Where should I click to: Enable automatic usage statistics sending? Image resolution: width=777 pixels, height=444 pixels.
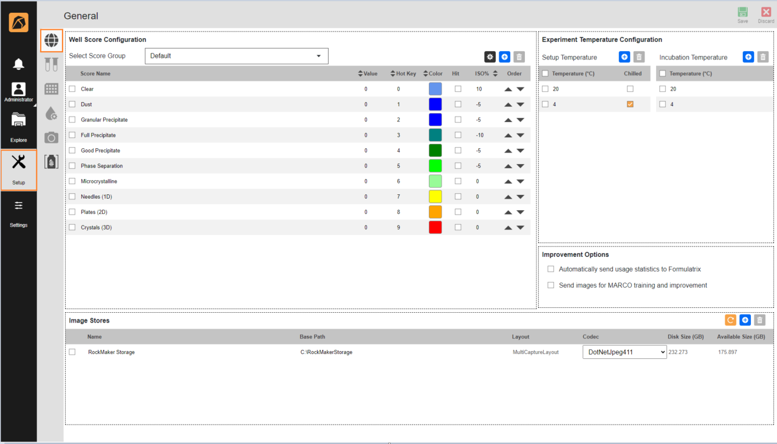tap(551, 269)
